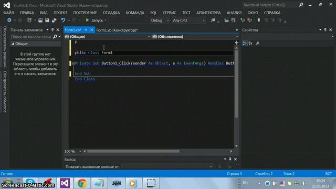The height and width of the screenshot is (189, 336).
Task: Close the Панель элементов panel
Action: tap(58, 30)
